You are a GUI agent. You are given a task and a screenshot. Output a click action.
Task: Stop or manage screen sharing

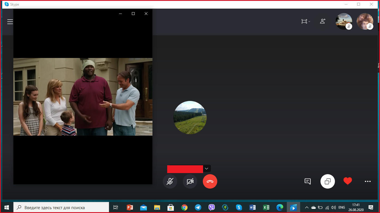pyautogui.click(x=328, y=181)
